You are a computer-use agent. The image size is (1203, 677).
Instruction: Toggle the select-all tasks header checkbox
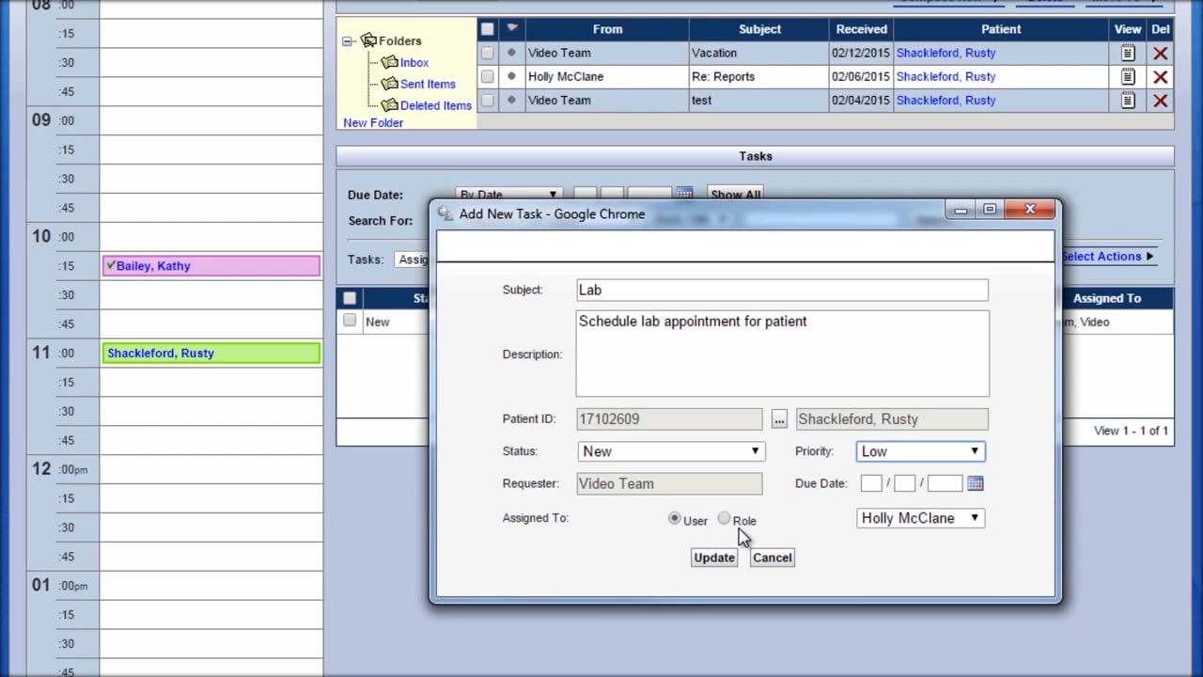pos(350,298)
